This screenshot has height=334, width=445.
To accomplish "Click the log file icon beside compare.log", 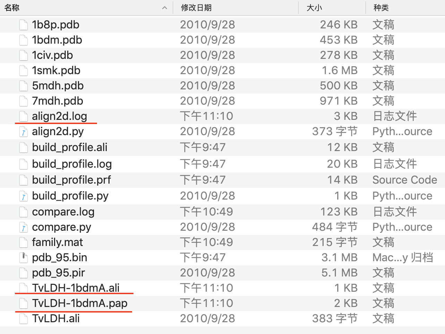I will 23,212.
